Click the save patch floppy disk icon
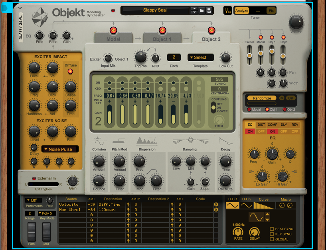 click(x=209, y=10)
